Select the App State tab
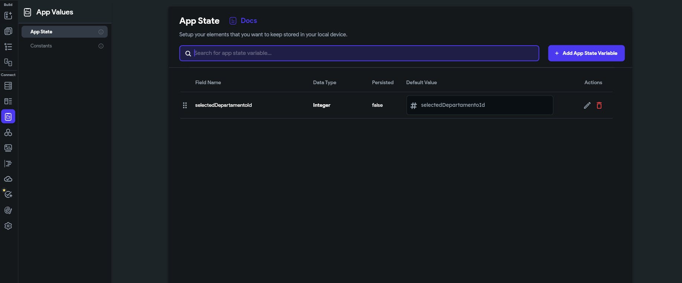682x283 pixels. [64, 32]
